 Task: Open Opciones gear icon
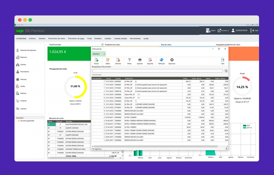(x=172, y=60)
